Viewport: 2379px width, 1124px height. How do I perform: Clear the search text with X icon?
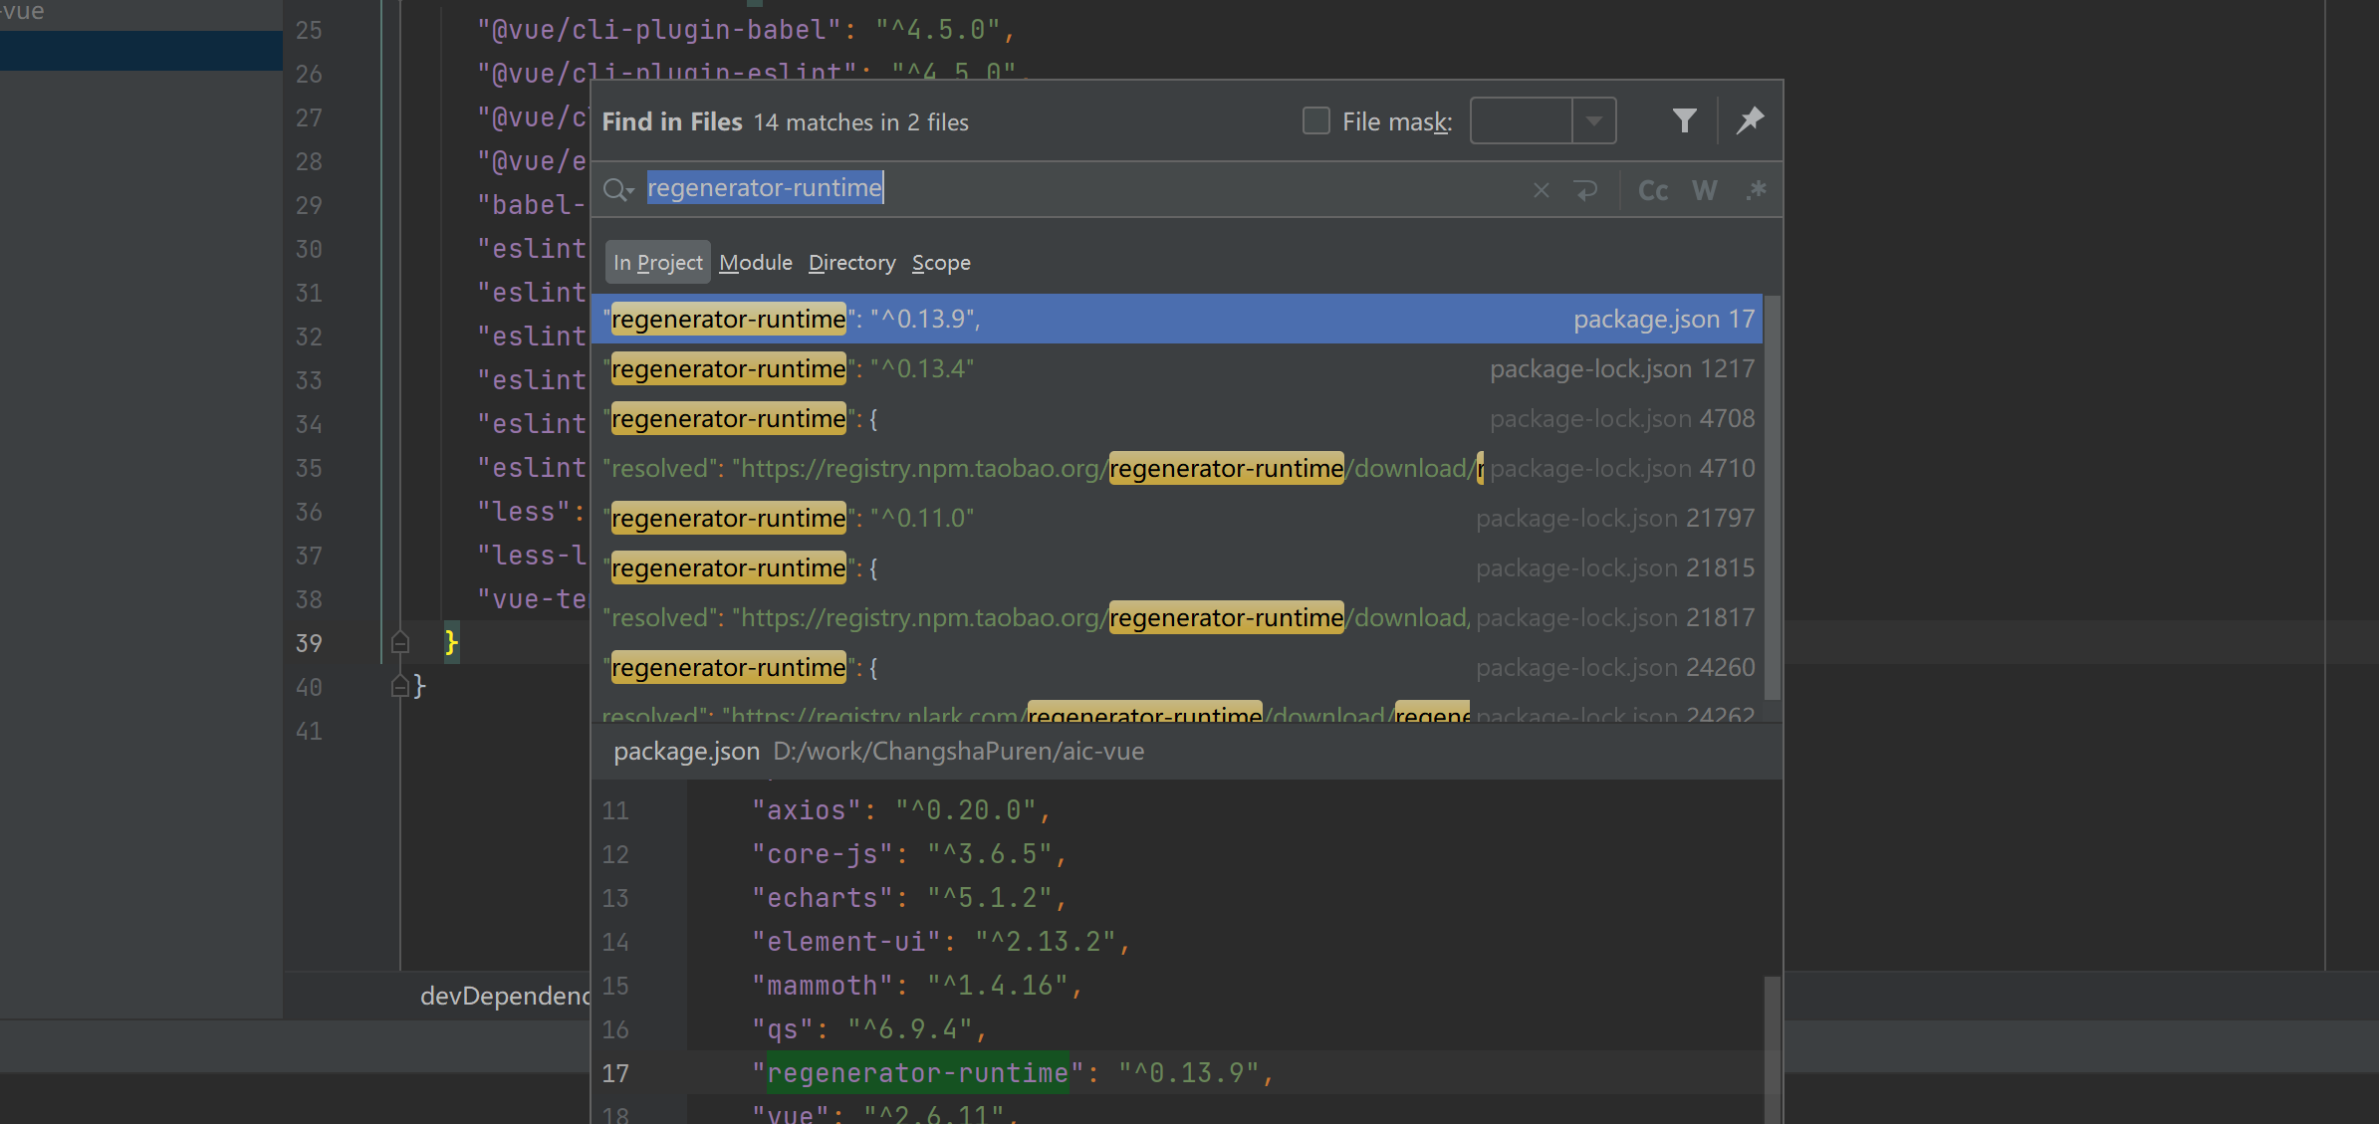1542,190
